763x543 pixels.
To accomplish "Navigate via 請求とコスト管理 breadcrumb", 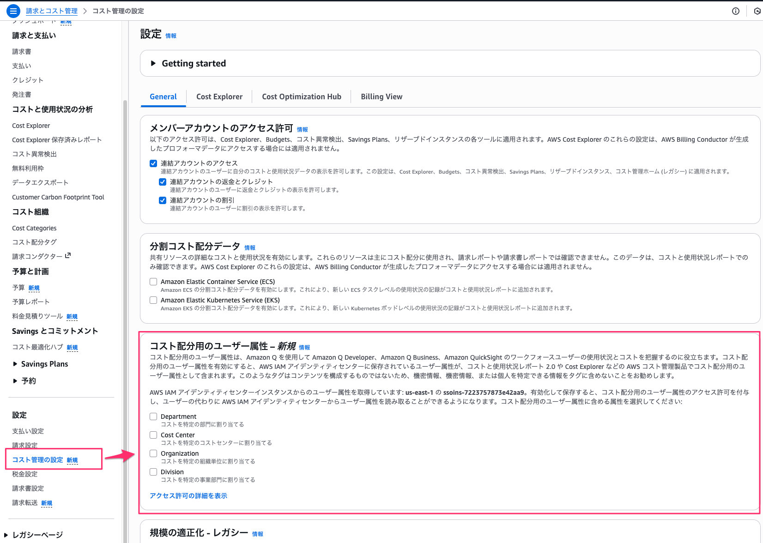I will tap(52, 11).
